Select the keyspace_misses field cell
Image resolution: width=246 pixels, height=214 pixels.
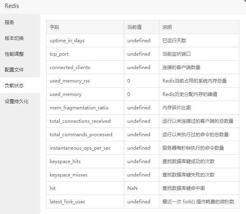[85, 175]
